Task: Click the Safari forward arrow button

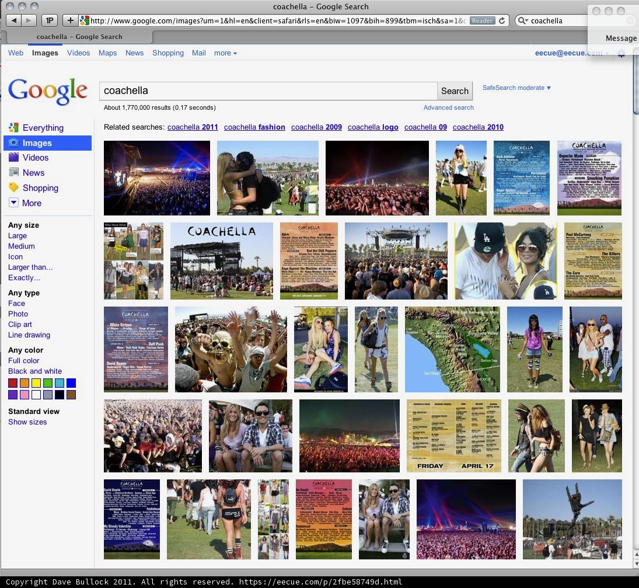Action: coord(29,20)
